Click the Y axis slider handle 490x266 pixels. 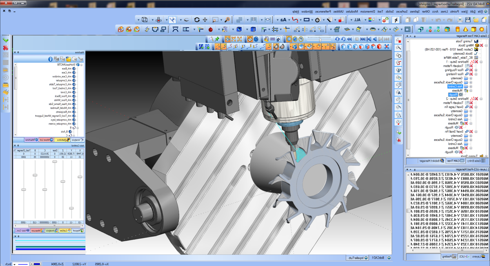(71, 208)
